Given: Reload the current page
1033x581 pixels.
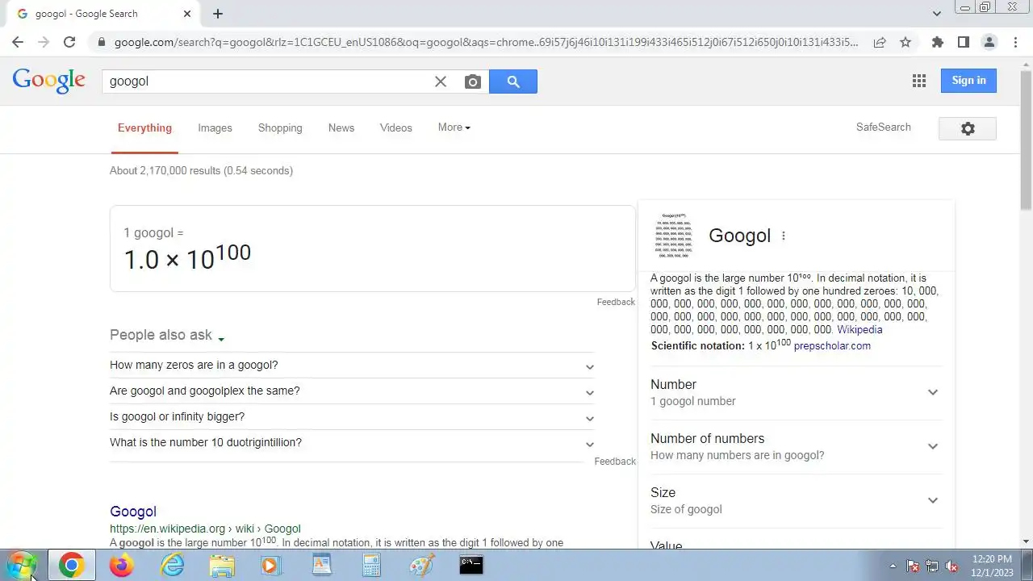Looking at the screenshot, I should pyautogui.click(x=69, y=42).
